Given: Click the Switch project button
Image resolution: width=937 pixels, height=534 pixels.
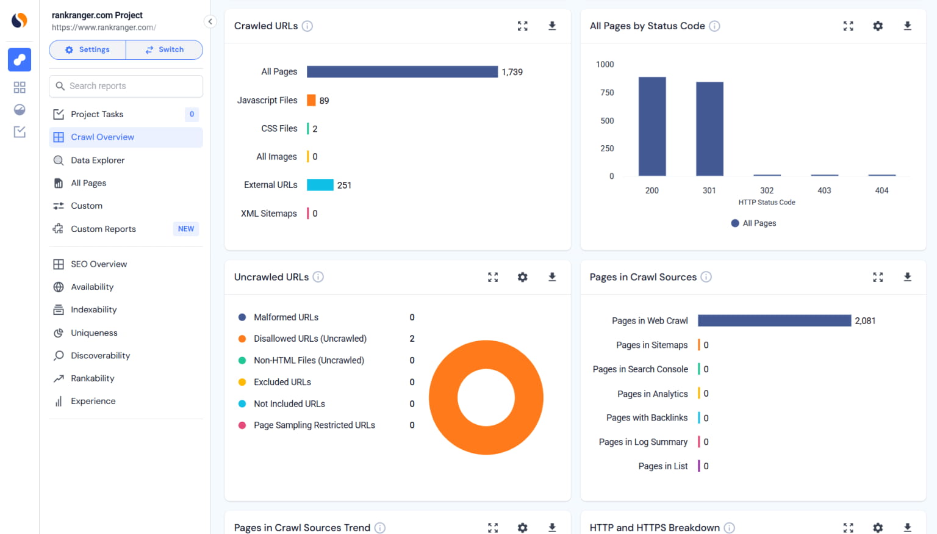Looking at the screenshot, I should (164, 49).
